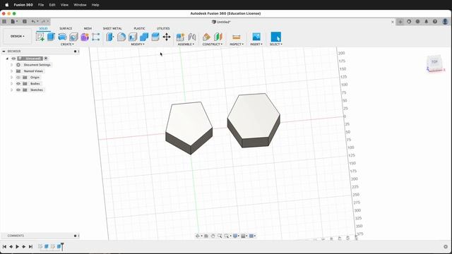Select the Hole tool icon
The width and height of the screenshot is (452, 254).
pos(73,37)
